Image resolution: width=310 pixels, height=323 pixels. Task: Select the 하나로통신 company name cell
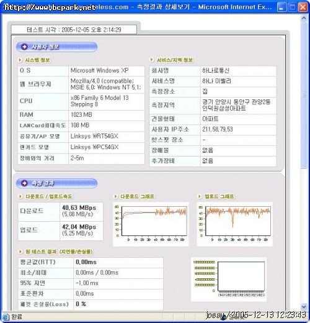[x=238, y=71]
